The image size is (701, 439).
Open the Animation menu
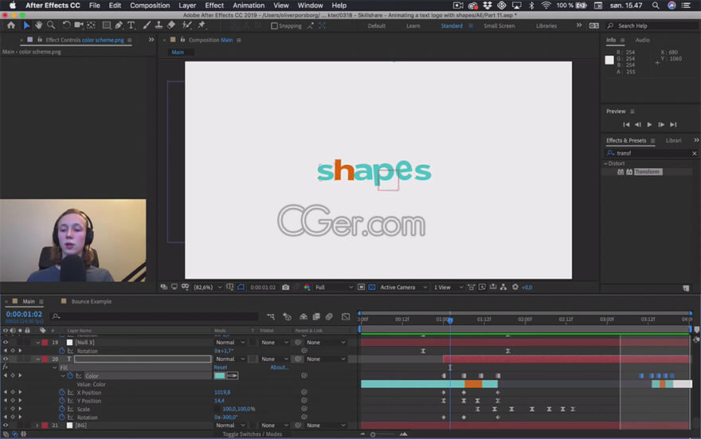(x=249, y=6)
